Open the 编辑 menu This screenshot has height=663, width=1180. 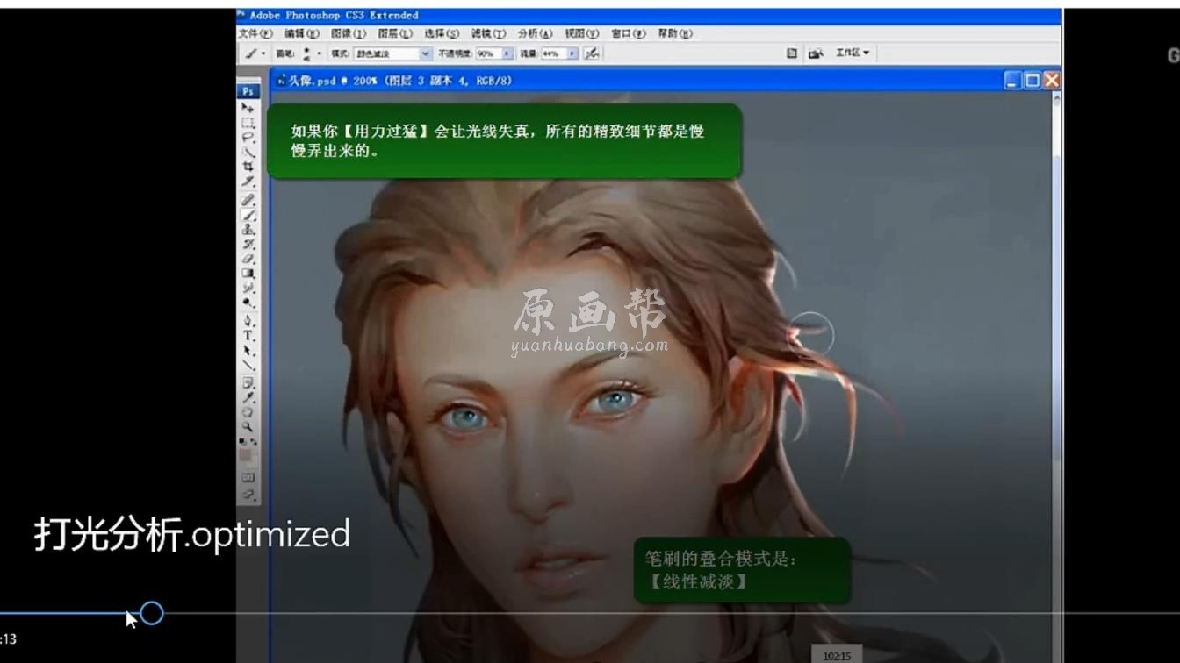(301, 33)
